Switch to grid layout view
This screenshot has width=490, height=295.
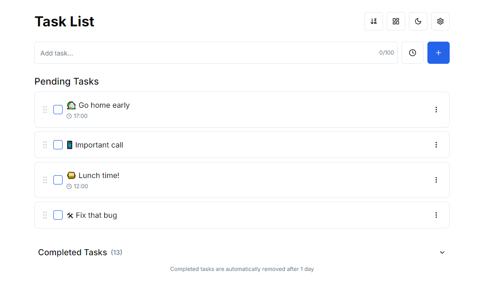pyautogui.click(x=396, y=21)
